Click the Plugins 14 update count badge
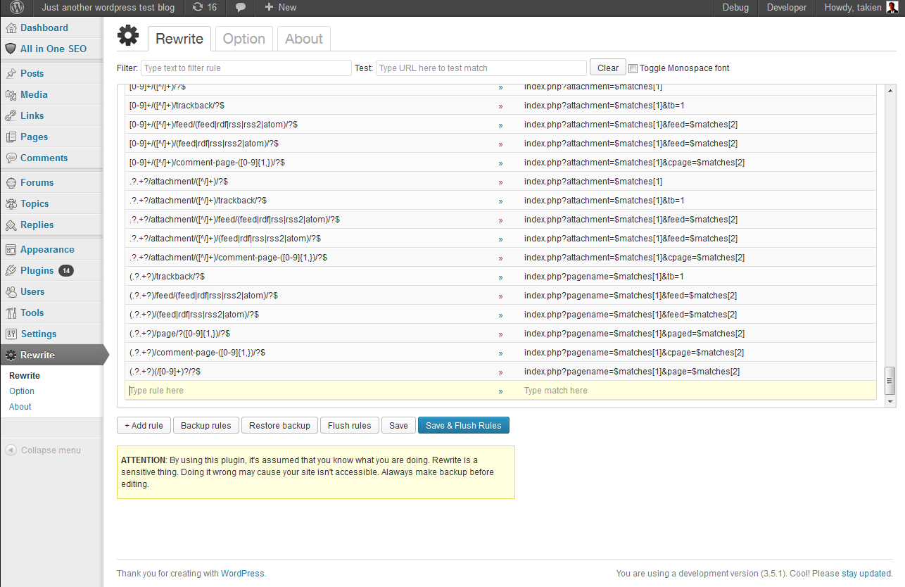Viewport: 905px width, 587px height. point(66,271)
